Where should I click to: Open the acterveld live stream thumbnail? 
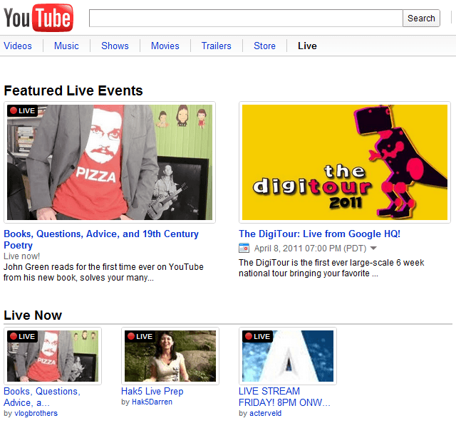(288, 356)
